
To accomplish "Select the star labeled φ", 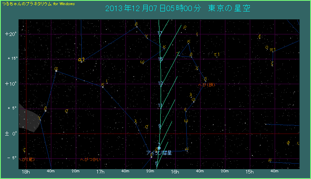I will tap(289, 143).
